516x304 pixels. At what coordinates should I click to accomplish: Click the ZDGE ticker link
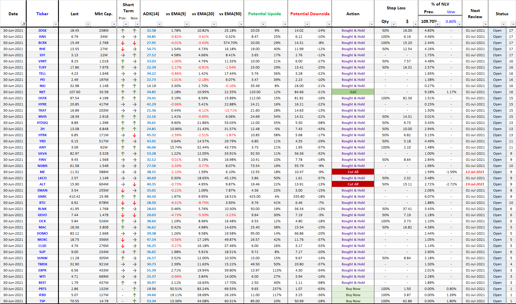click(42, 30)
